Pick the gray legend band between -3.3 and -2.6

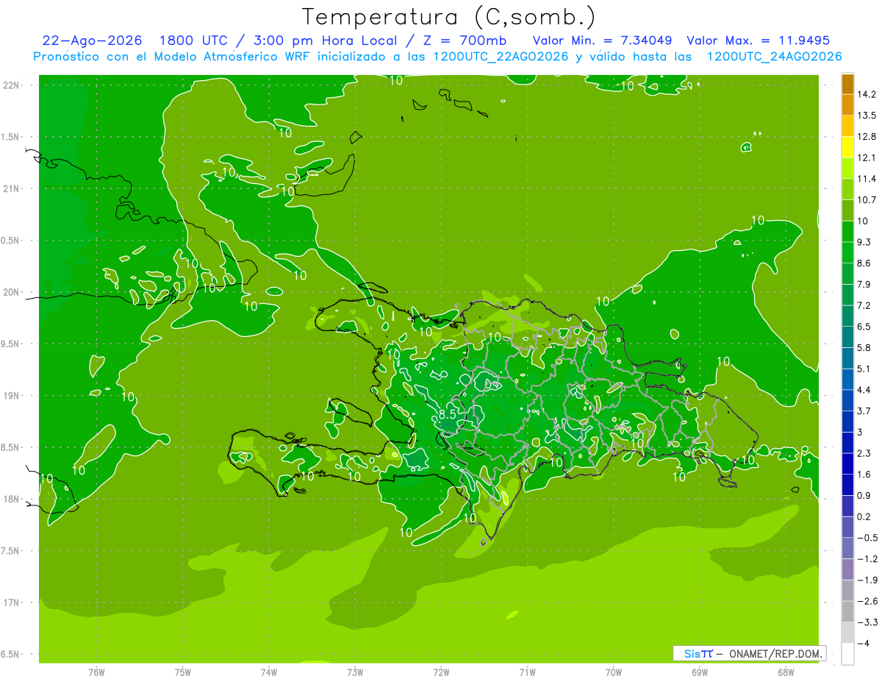pyautogui.click(x=847, y=611)
